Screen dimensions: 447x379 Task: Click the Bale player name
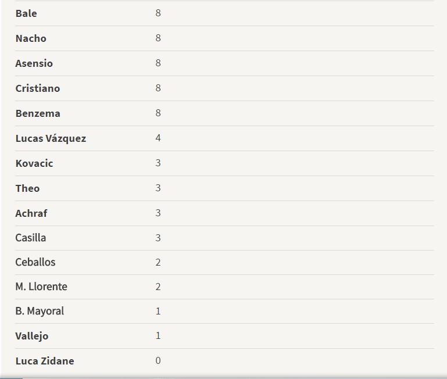pos(26,13)
